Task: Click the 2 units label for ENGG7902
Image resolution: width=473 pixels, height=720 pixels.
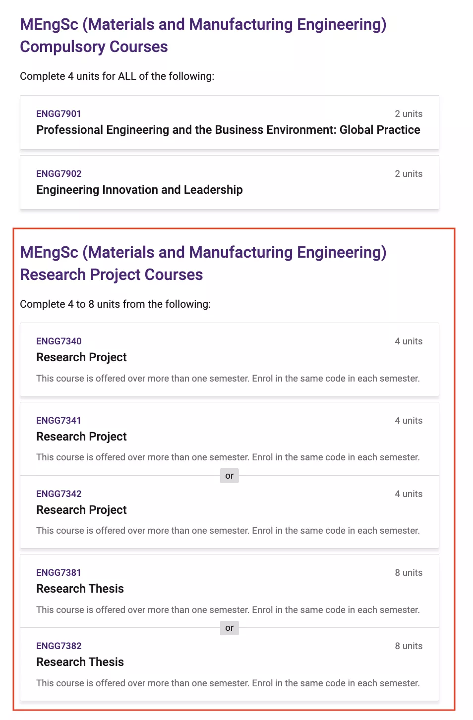Action: pos(409,174)
